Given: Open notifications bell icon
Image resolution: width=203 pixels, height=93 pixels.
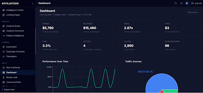Looking at the screenshot, I should point(181,3).
